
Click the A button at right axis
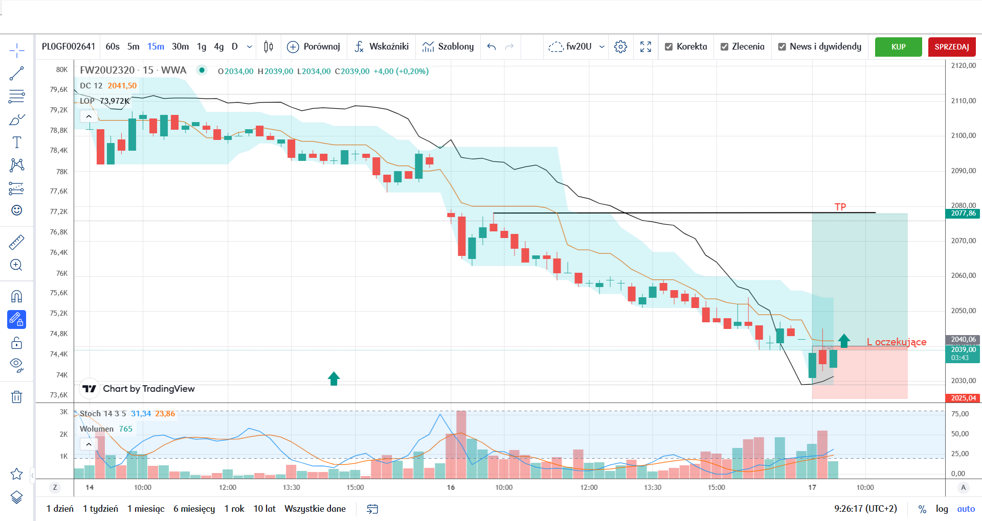point(963,487)
